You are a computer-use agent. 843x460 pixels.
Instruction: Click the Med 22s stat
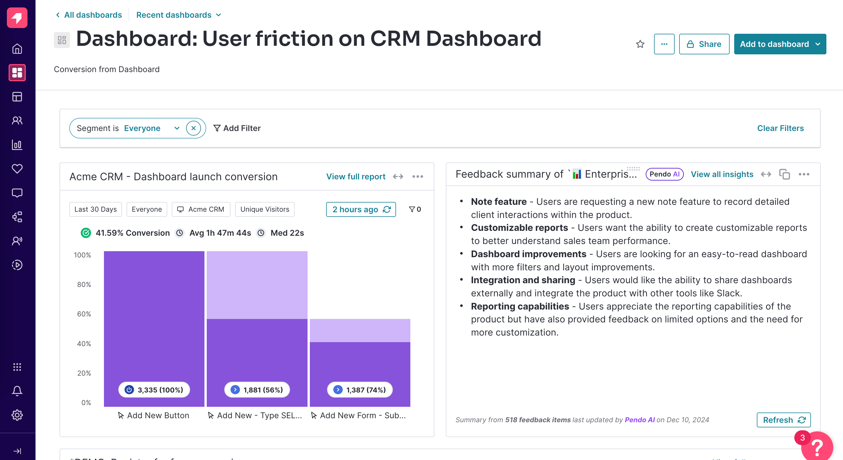click(280, 233)
